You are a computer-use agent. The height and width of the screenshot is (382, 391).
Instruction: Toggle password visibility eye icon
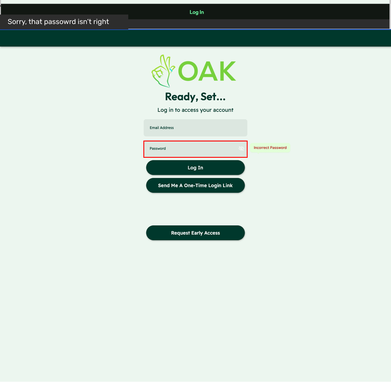tap(241, 149)
